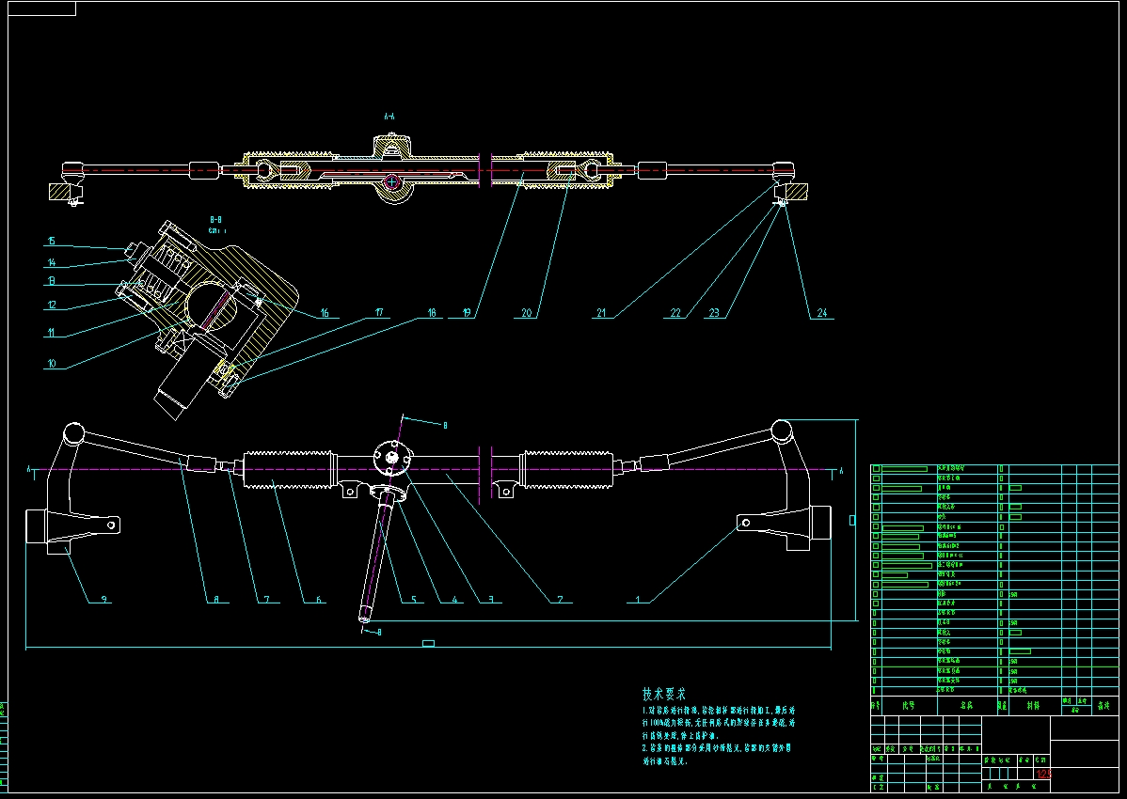Select part callout number 17
This screenshot has width=1127, height=799.
379,313
